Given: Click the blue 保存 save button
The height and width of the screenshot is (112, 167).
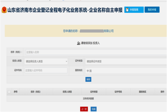Looking at the screenshot, I should coord(88,79).
